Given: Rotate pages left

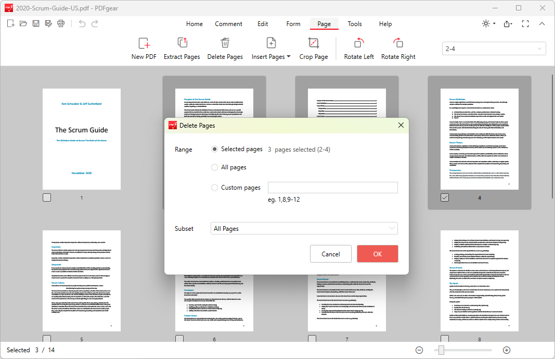Looking at the screenshot, I should (x=358, y=48).
